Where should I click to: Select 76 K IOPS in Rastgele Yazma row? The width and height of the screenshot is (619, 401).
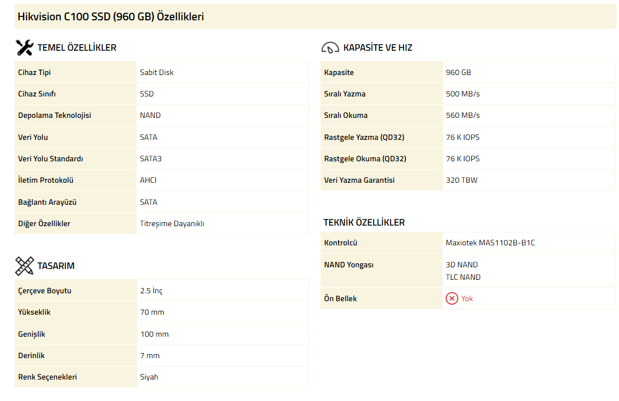[463, 137]
